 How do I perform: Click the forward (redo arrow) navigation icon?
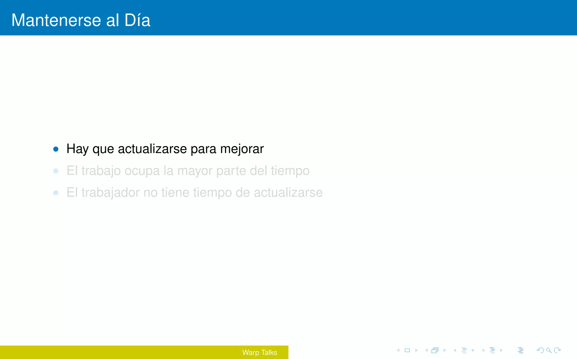(557, 350)
